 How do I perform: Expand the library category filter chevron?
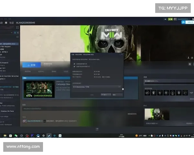tap(12, 33)
